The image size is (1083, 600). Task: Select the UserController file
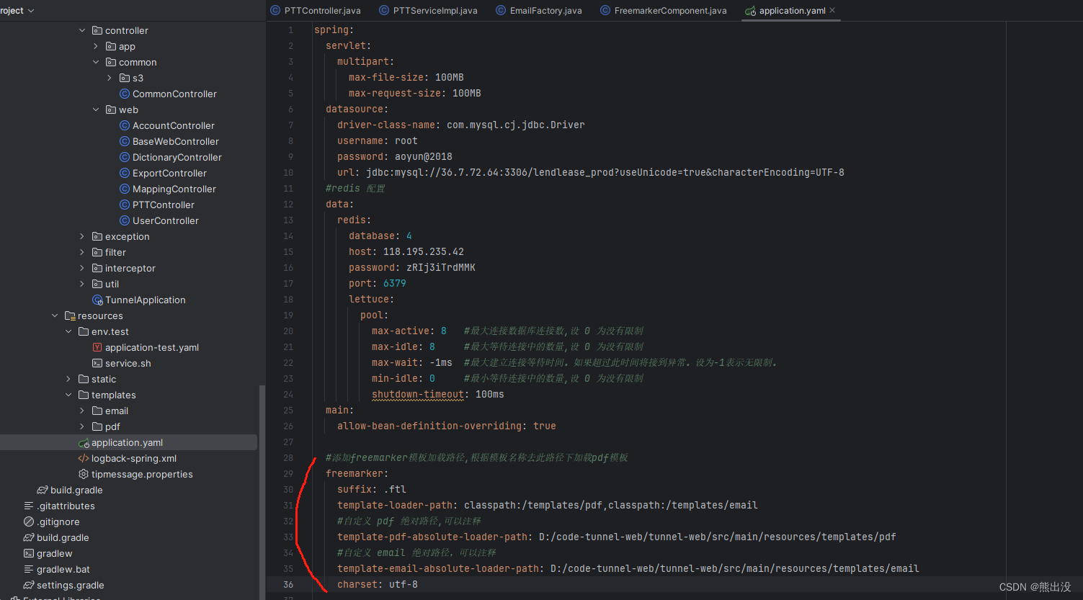(x=166, y=220)
